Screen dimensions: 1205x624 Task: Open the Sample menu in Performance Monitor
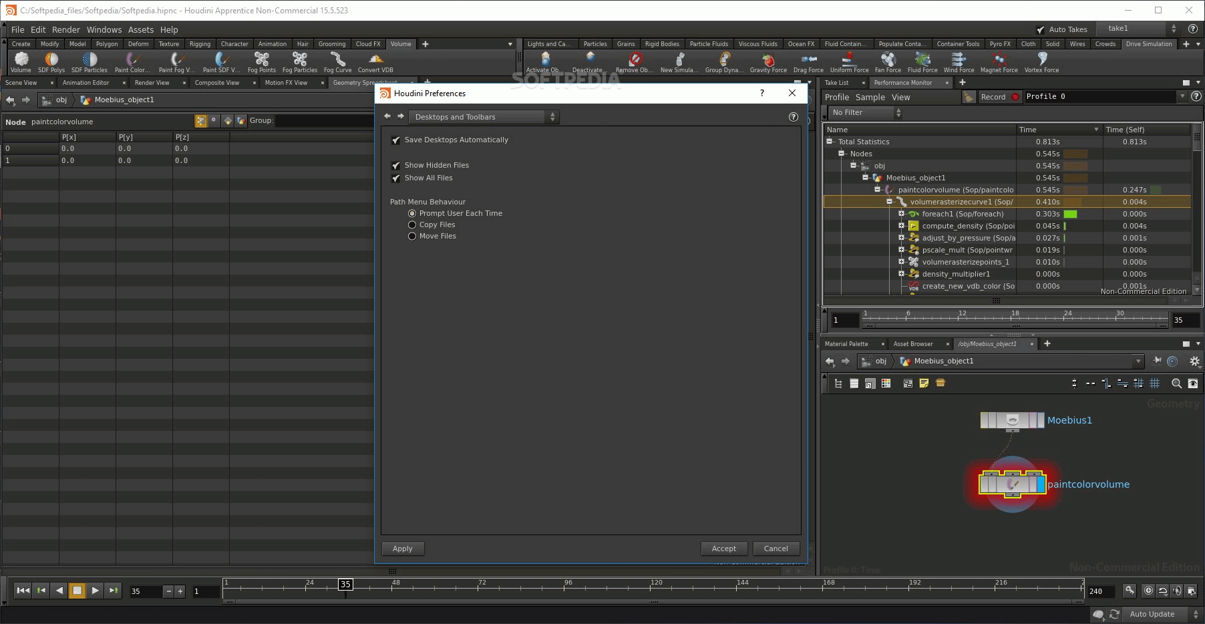[870, 98]
